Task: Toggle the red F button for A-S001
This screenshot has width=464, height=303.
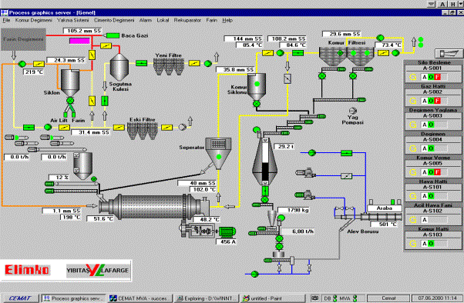Action: click(x=437, y=77)
